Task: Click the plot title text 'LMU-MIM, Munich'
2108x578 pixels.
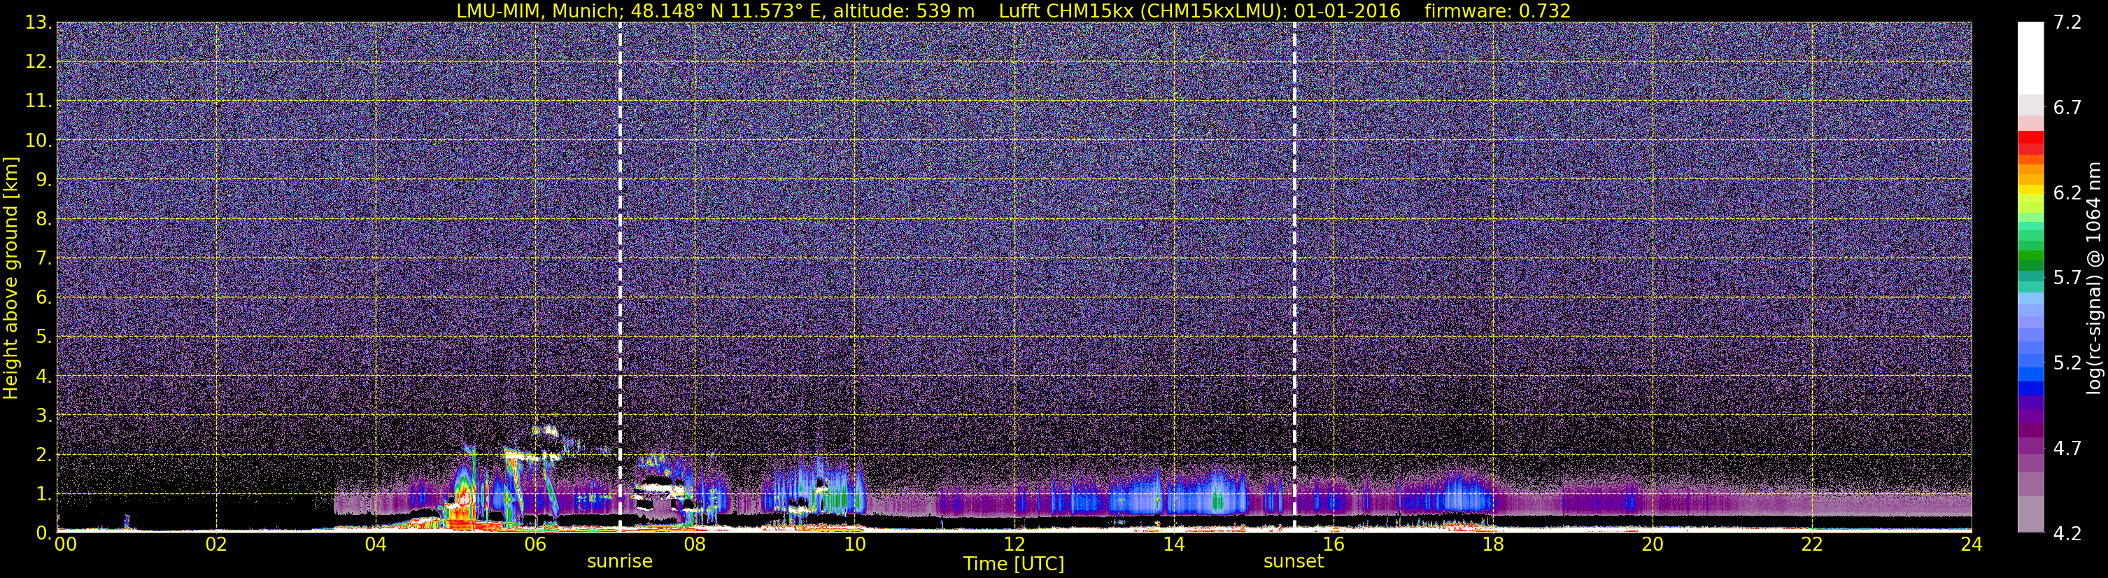Action: 539,10
